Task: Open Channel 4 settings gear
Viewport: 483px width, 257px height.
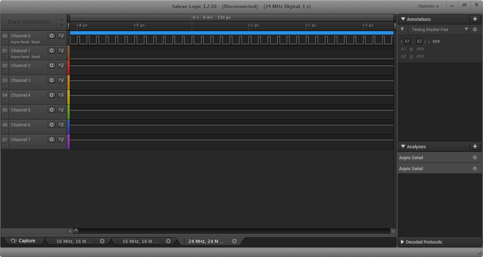Action: 51,95
